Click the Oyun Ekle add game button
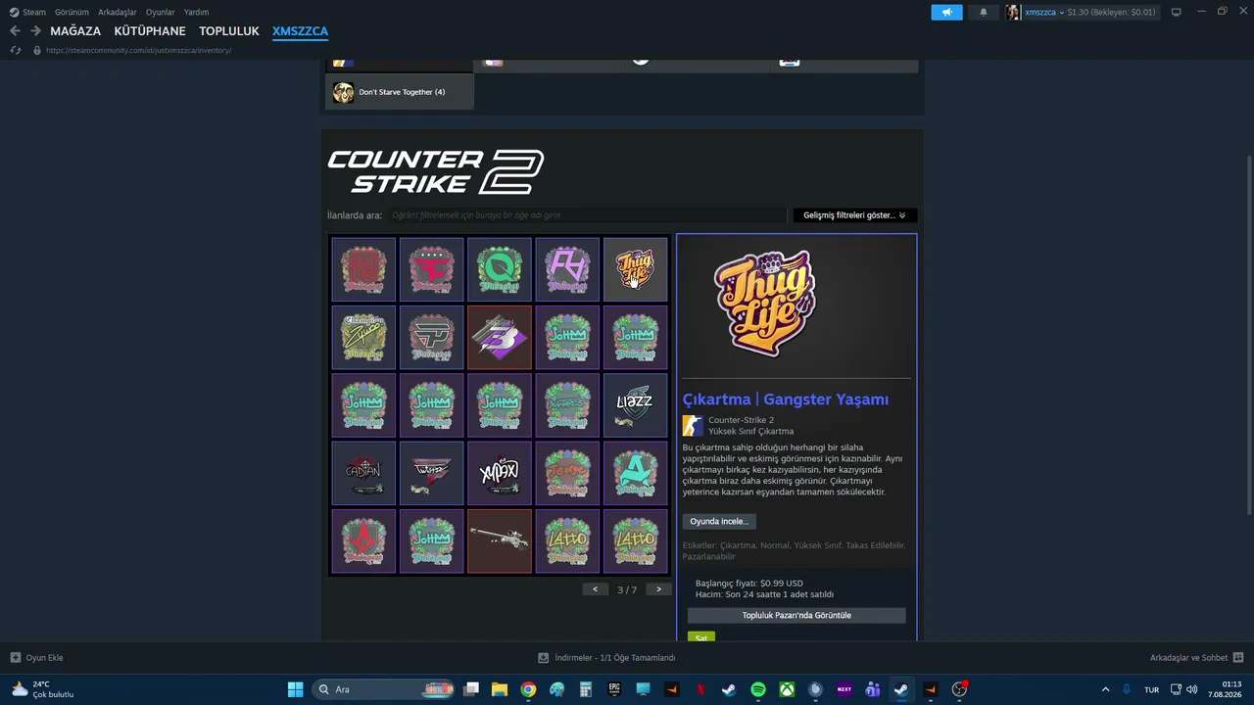 37,658
